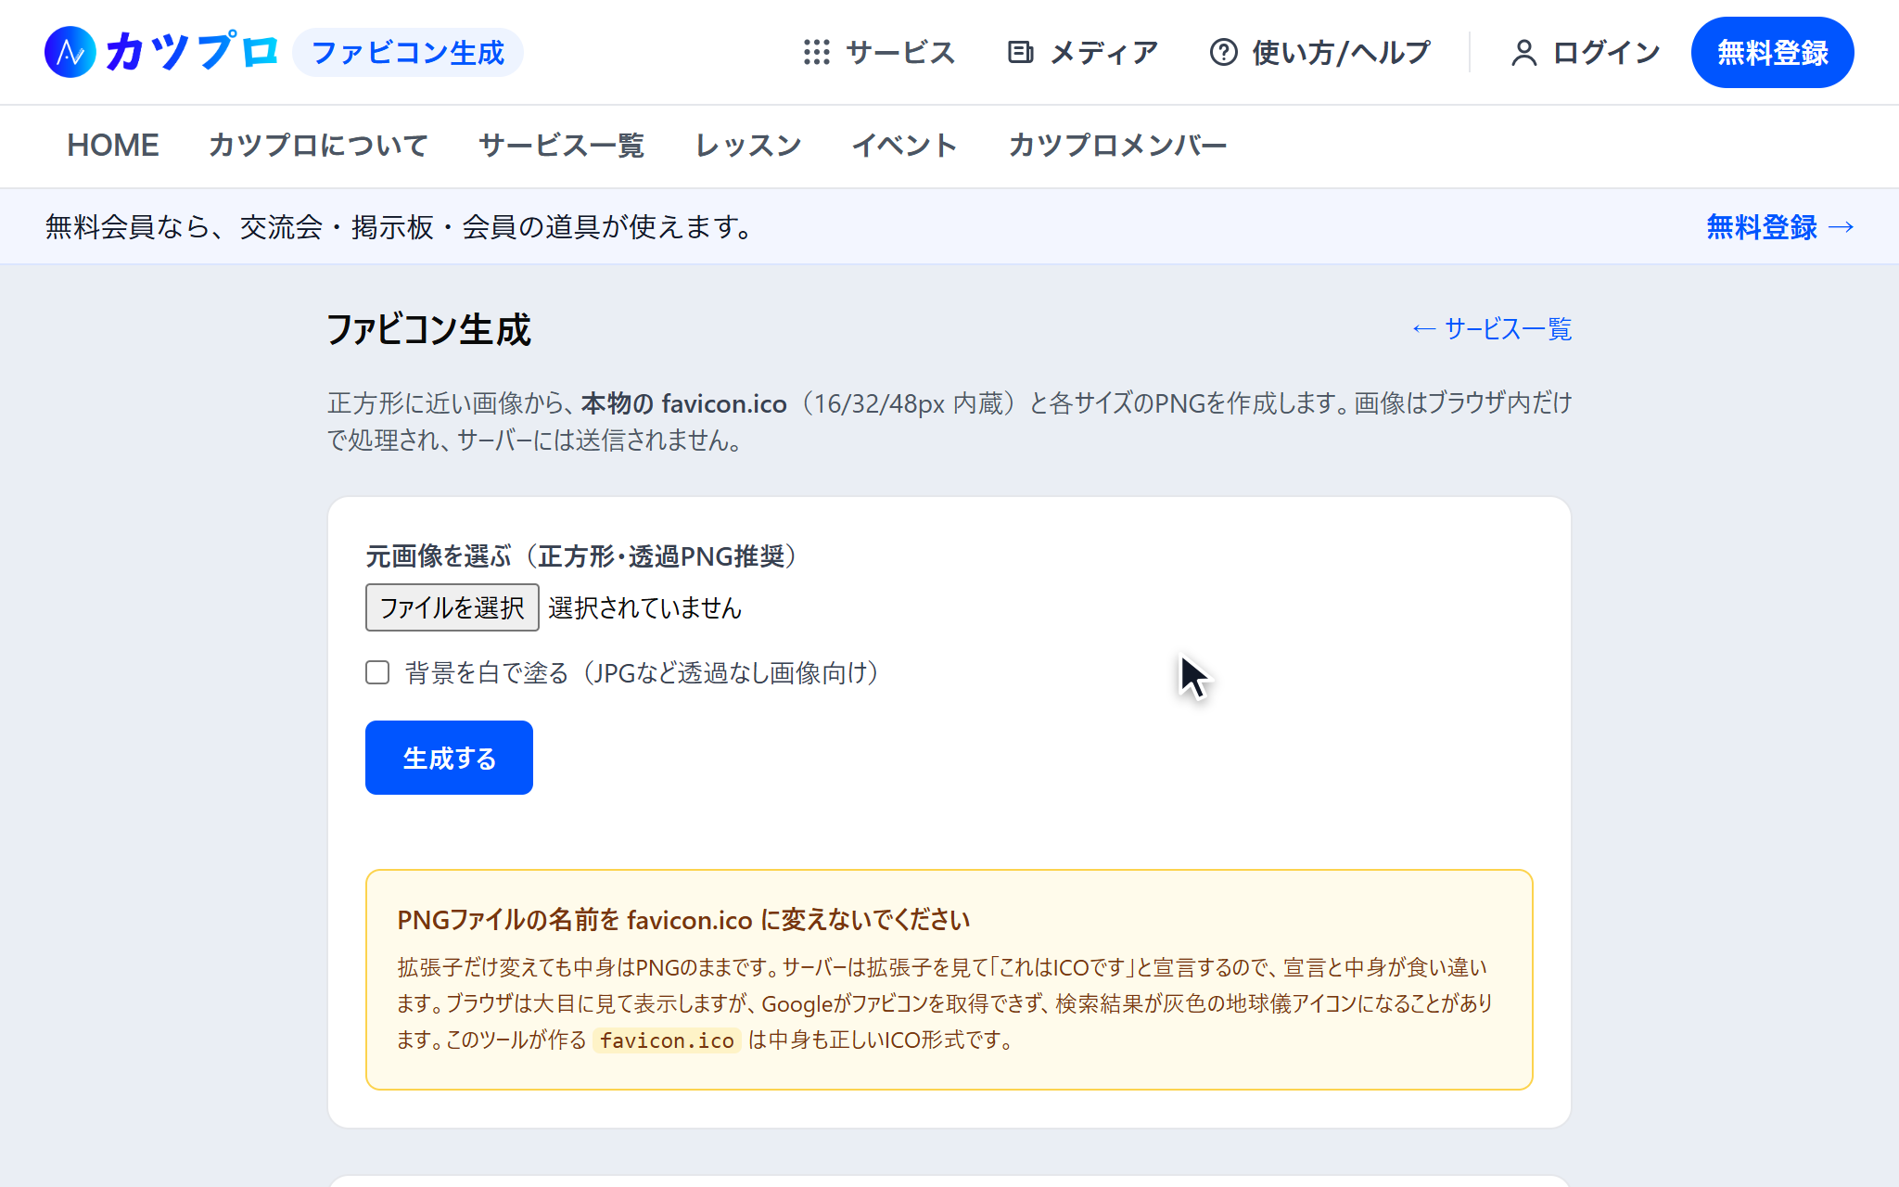Click the help question-mark circle icon

click(1223, 52)
